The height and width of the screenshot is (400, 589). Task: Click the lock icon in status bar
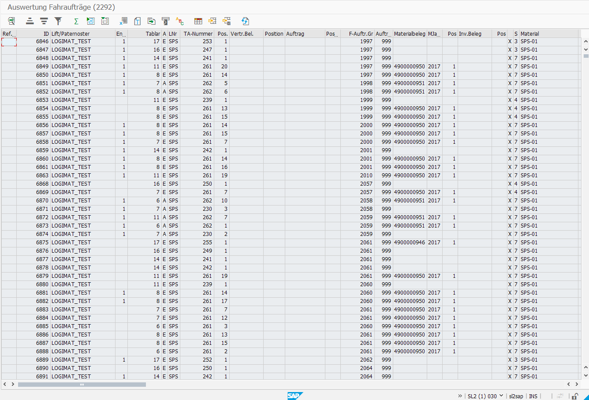(x=575, y=396)
